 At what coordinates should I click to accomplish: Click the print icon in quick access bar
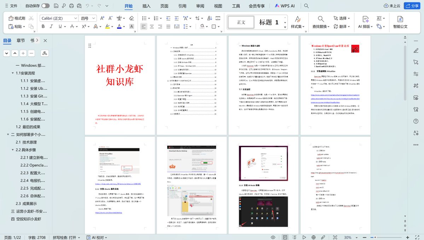(x=72, y=6)
